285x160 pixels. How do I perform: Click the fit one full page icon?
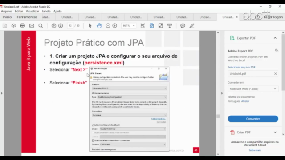[151, 26]
